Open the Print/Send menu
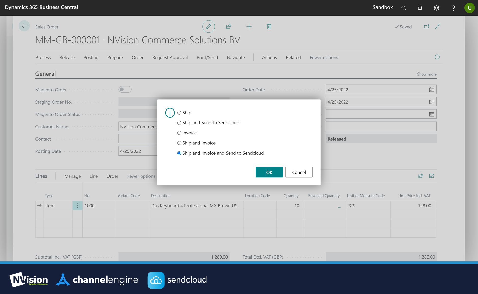Viewport: 478px width, 294px height. pos(207,57)
